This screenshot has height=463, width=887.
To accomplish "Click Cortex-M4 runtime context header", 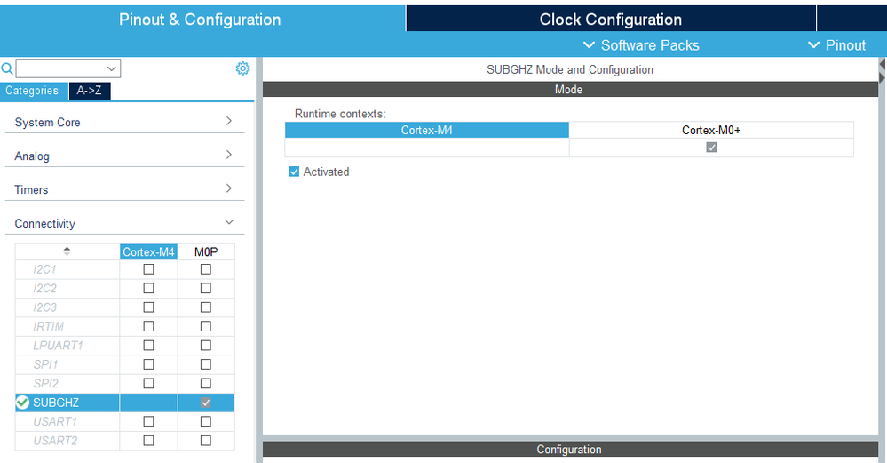I will pyautogui.click(x=426, y=130).
